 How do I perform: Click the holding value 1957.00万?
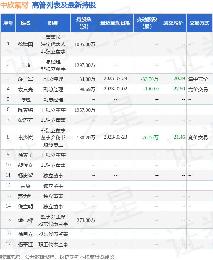pyautogui.click(x=85, y=110)
